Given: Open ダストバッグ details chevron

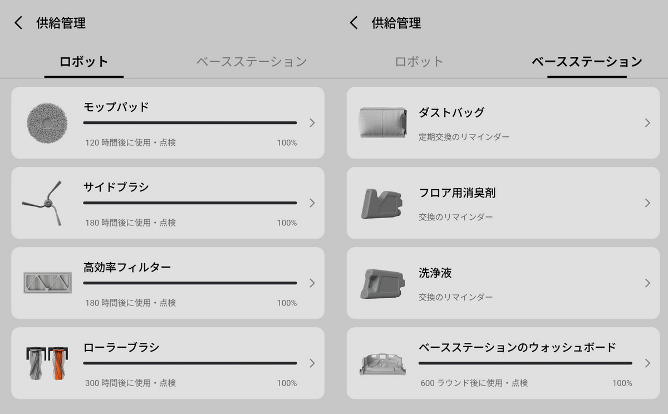Looking at the screenshot, I should (x=647, y=123).
